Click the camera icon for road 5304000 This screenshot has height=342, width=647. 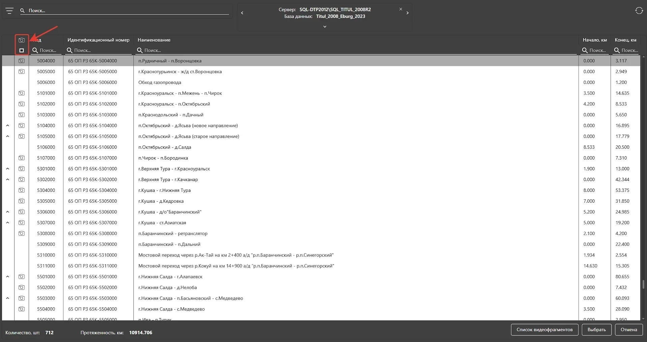(22, 190)
